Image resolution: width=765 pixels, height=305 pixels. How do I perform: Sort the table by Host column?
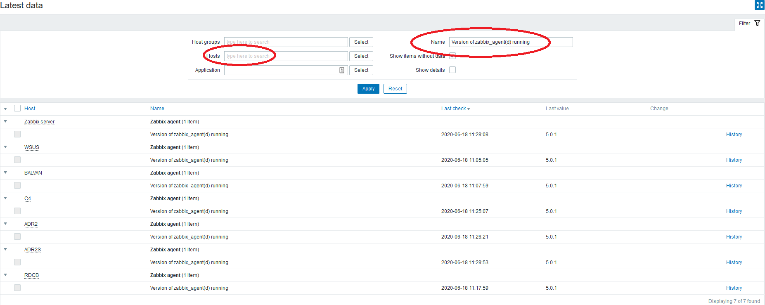point(30,109)
